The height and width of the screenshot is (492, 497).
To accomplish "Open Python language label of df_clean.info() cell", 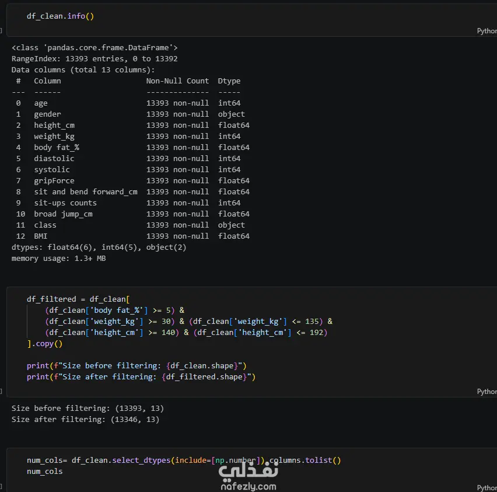I will (487, 31).
